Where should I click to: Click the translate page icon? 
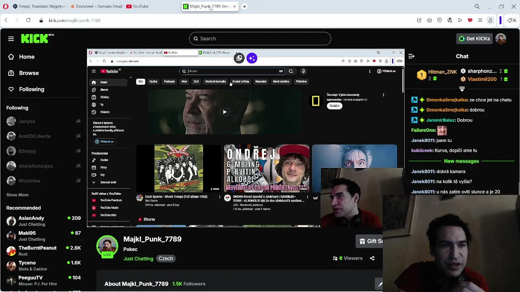[x=450, y=20]
